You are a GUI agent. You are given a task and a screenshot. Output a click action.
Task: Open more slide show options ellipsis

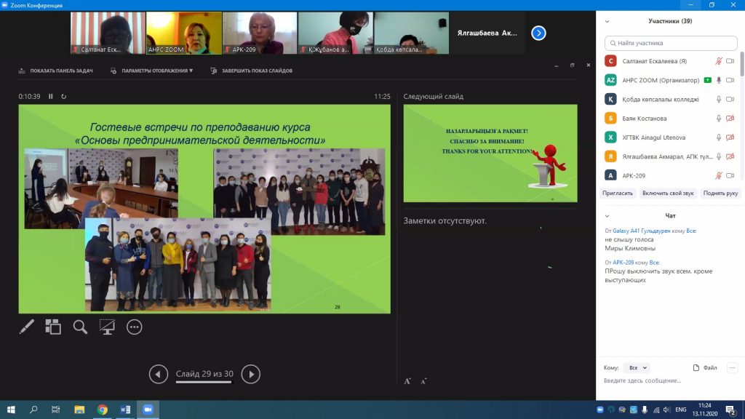(x=135, y=327)
